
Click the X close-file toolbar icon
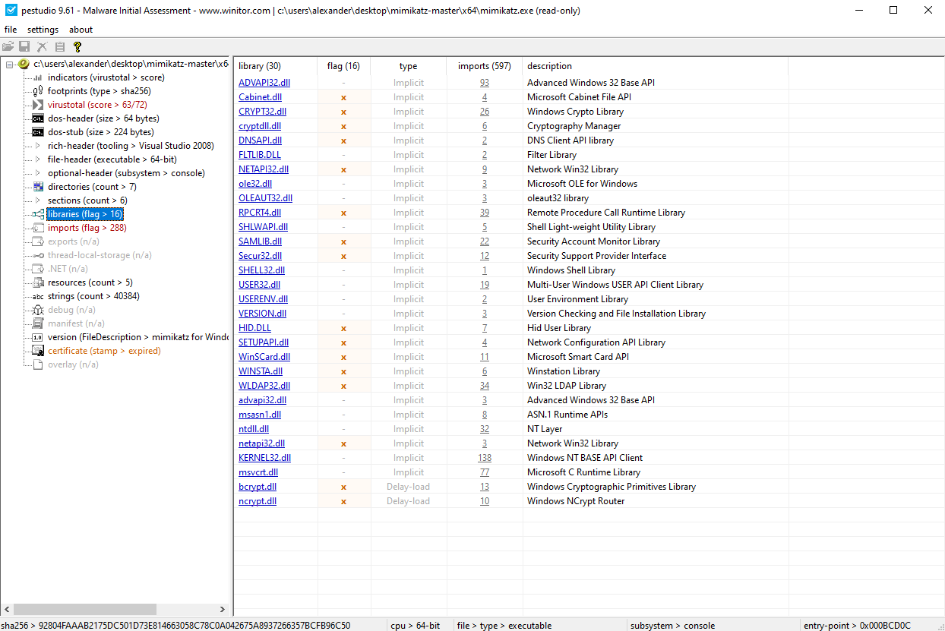(43, 47)
